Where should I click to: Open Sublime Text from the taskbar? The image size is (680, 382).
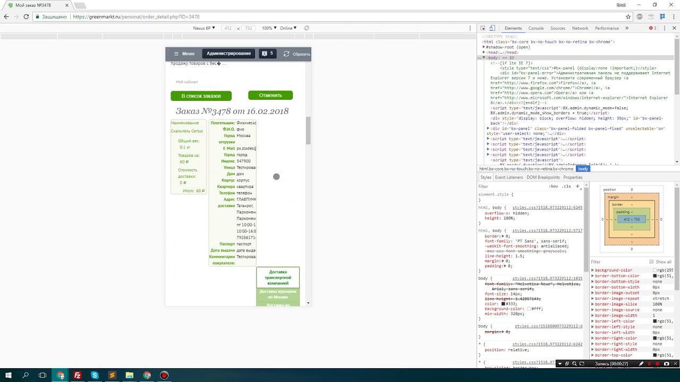coord(112,375)
